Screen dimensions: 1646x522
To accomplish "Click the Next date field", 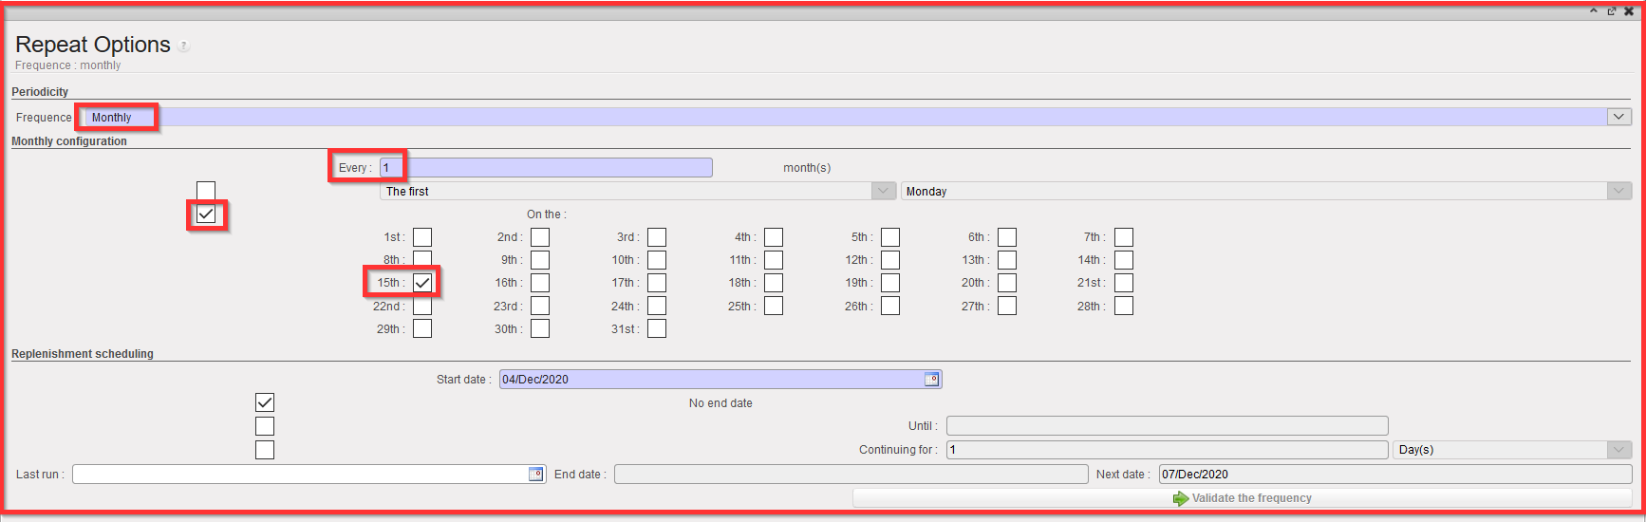I will click(1394, 475).
